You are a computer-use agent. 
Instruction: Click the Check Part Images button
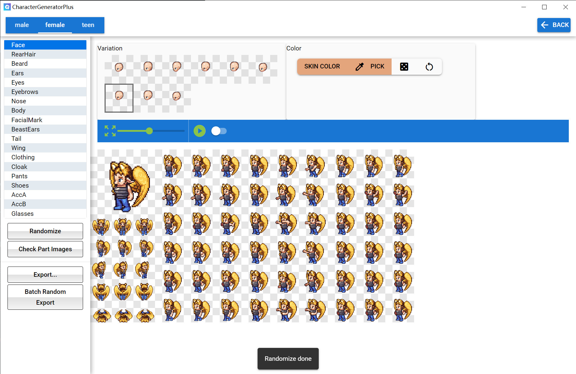45,249
